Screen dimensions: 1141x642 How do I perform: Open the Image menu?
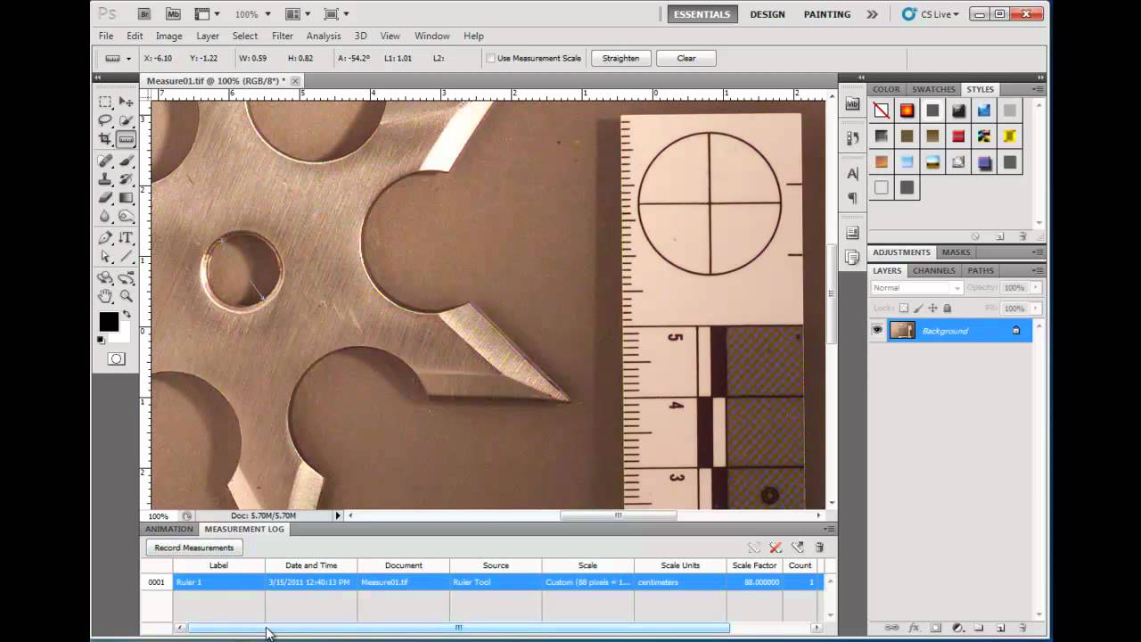[169, 36]
